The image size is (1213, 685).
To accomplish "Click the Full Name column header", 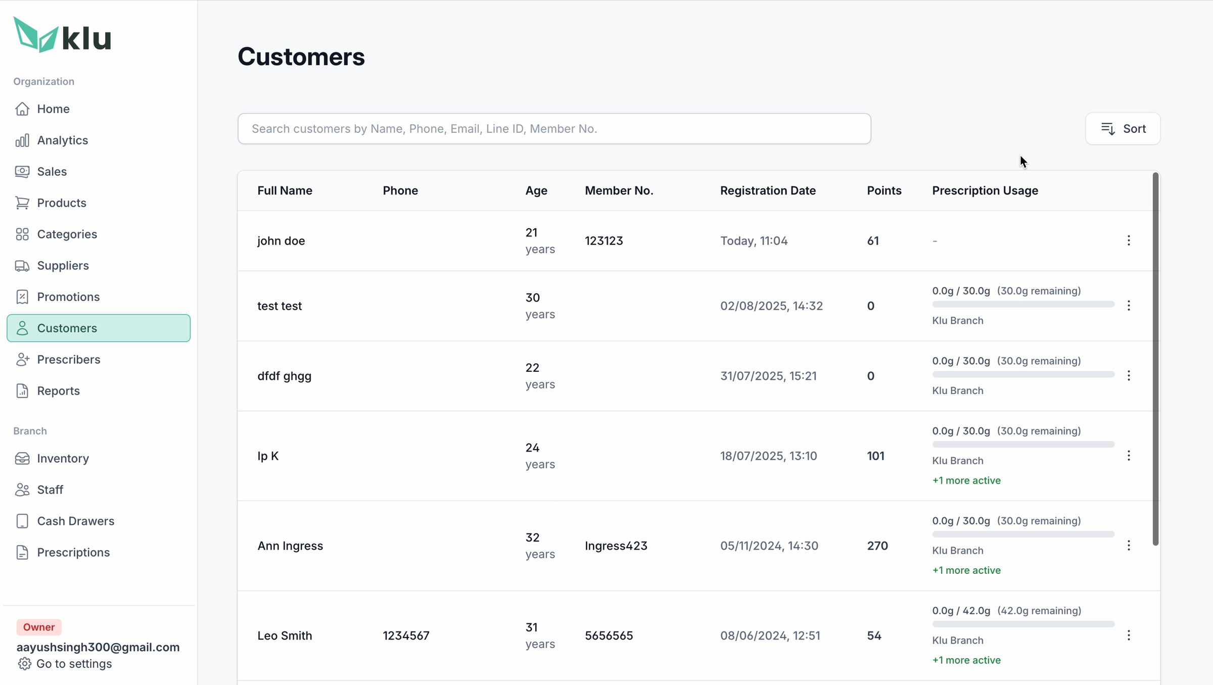I will click(285, 190).
